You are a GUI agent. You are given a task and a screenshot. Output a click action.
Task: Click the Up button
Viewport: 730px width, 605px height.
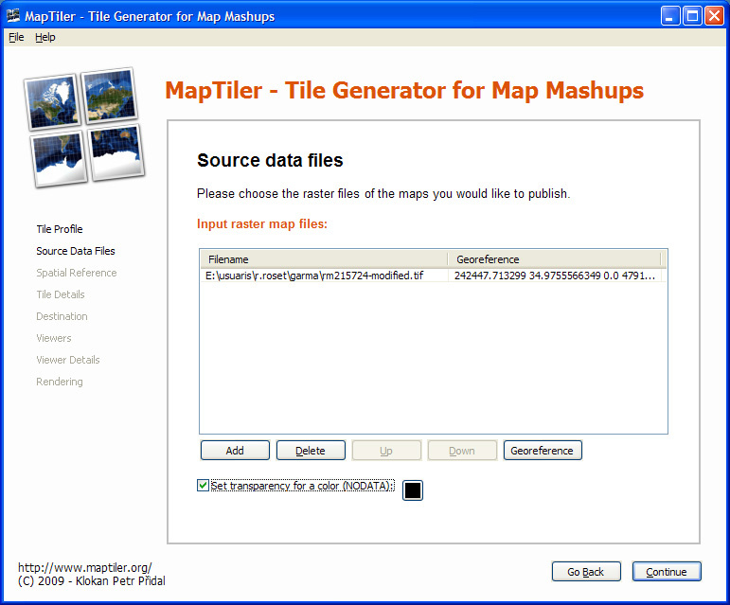pos(386,451)
